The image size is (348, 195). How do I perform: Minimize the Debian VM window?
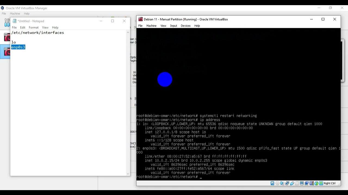coord(311,19)
